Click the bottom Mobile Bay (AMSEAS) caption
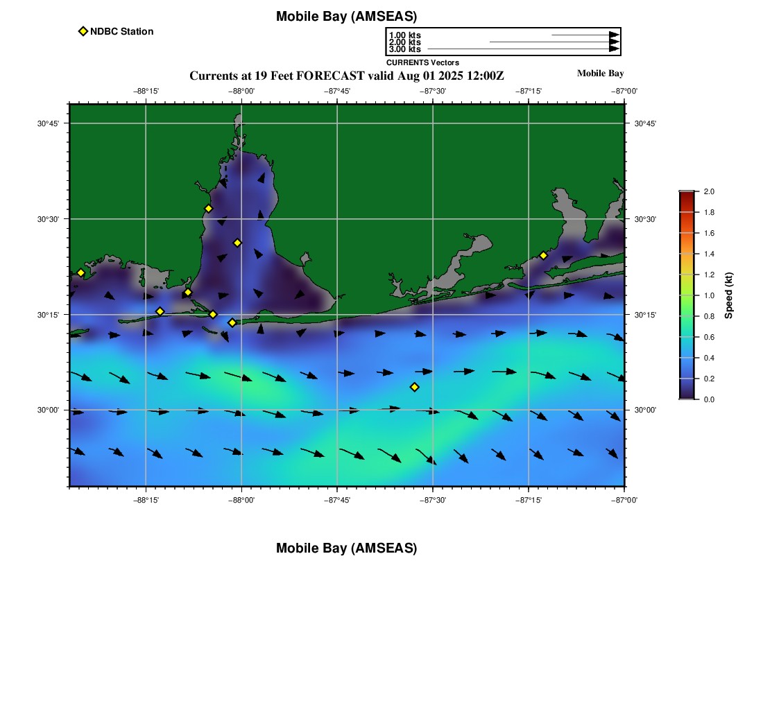 tap(346, 548)
